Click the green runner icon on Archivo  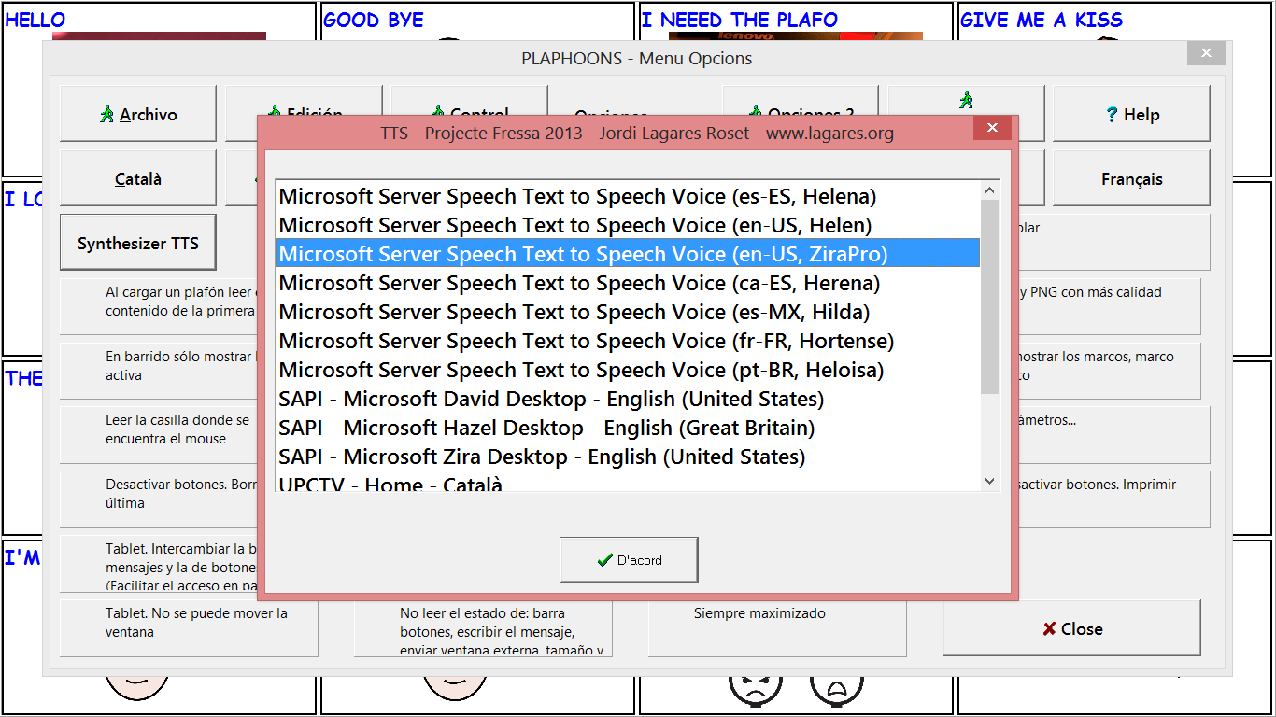[x=107, y=114]
